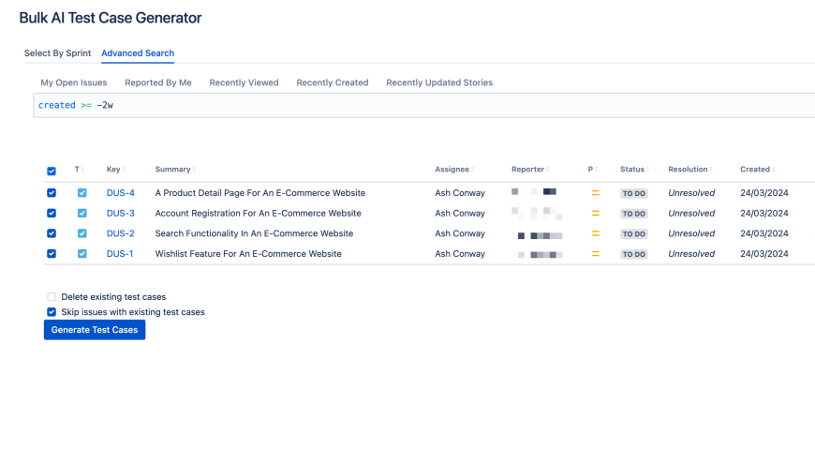Sort table by Reporter column header
815x464 pixels.
(530, 169)
